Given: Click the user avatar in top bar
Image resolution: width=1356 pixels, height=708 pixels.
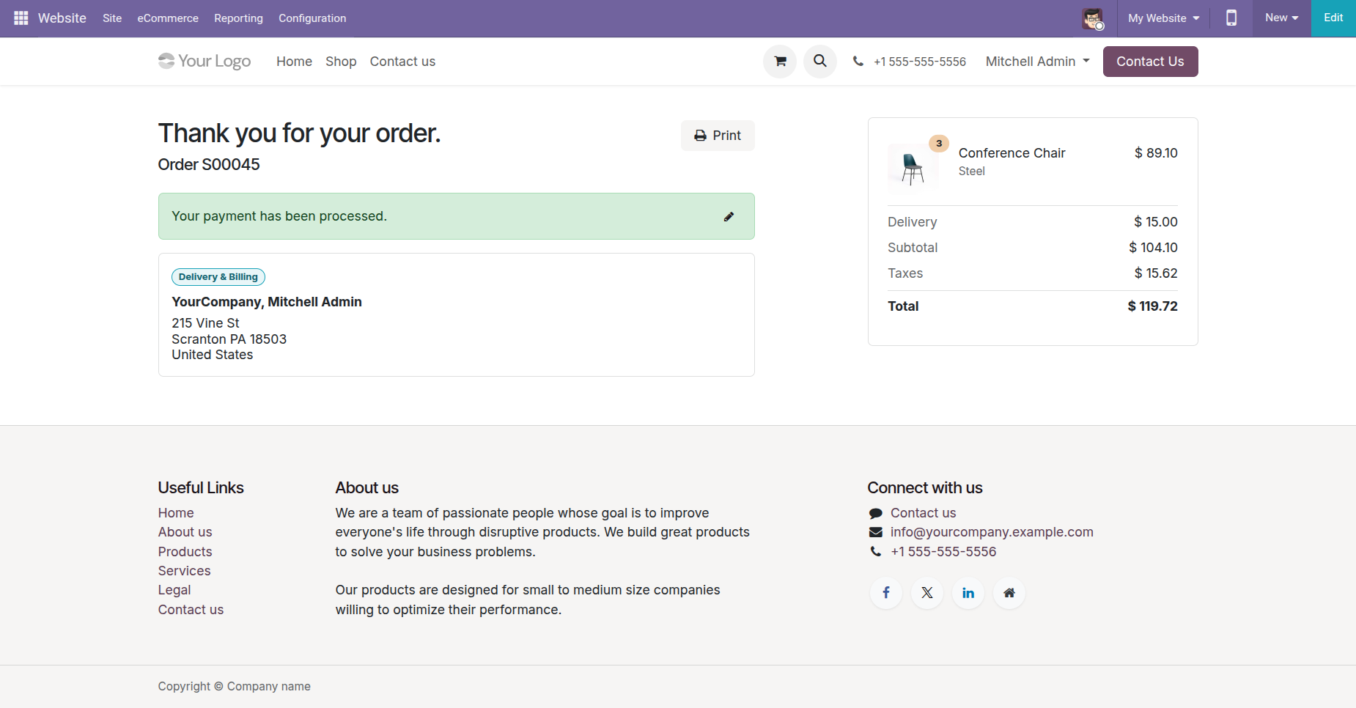Looking at the screenshot, I should [1092, 18].
